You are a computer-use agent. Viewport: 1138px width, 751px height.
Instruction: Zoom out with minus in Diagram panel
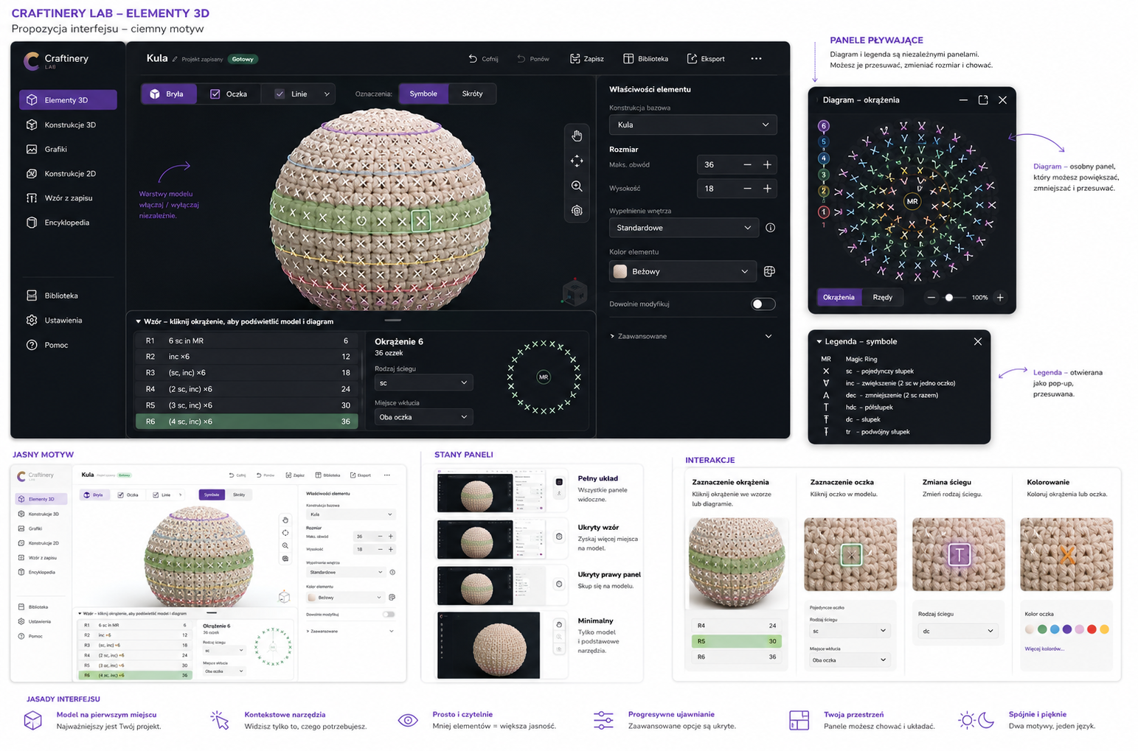pos(931,298)
